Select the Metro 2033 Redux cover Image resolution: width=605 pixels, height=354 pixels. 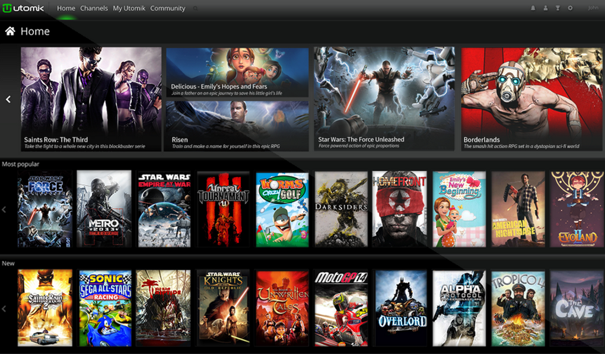coord(104,209)
